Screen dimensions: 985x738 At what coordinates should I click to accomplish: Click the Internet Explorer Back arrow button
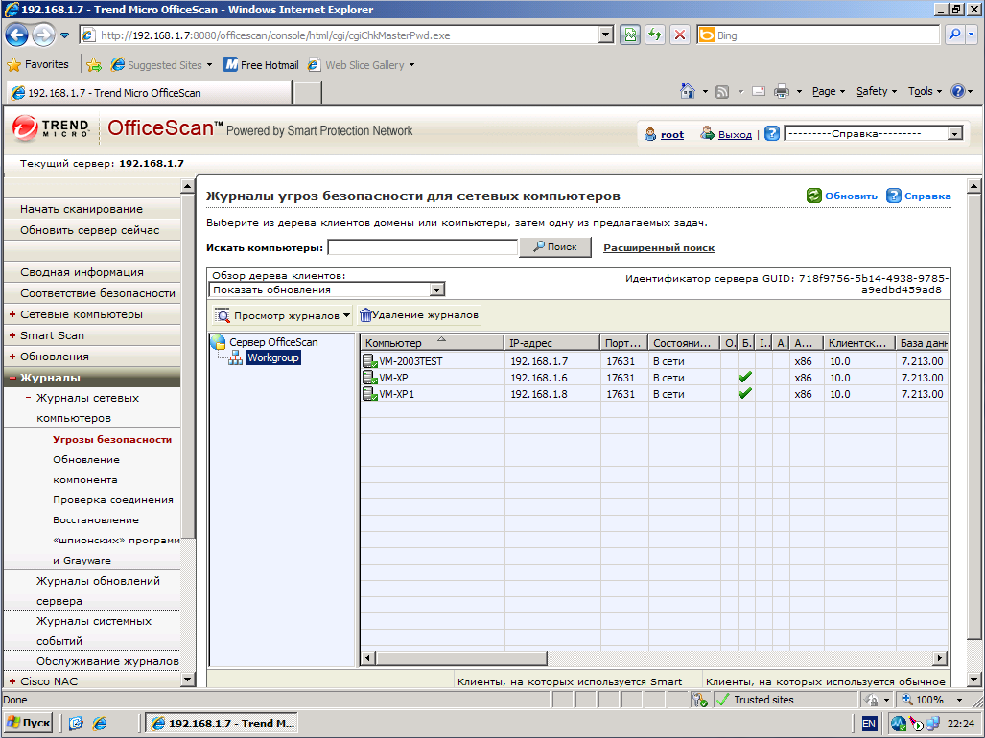coord(17,35)
